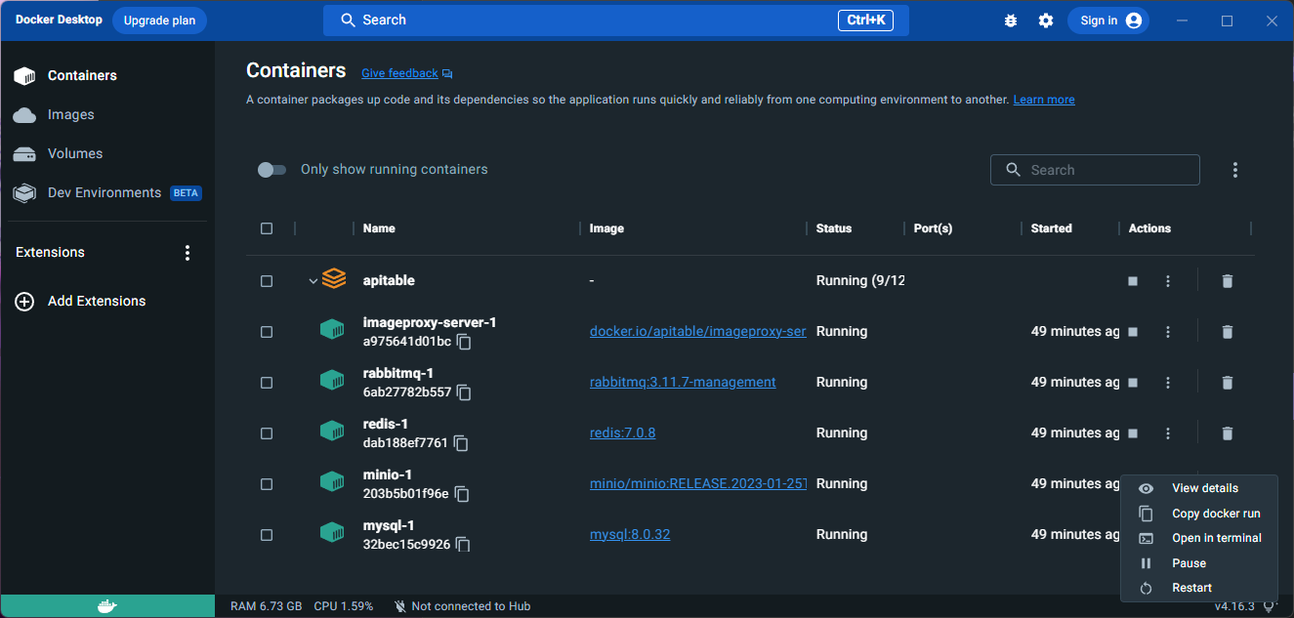Stop the apitable stack
The width and height of the screenshot is (1294, 618).
[1133, 281]
